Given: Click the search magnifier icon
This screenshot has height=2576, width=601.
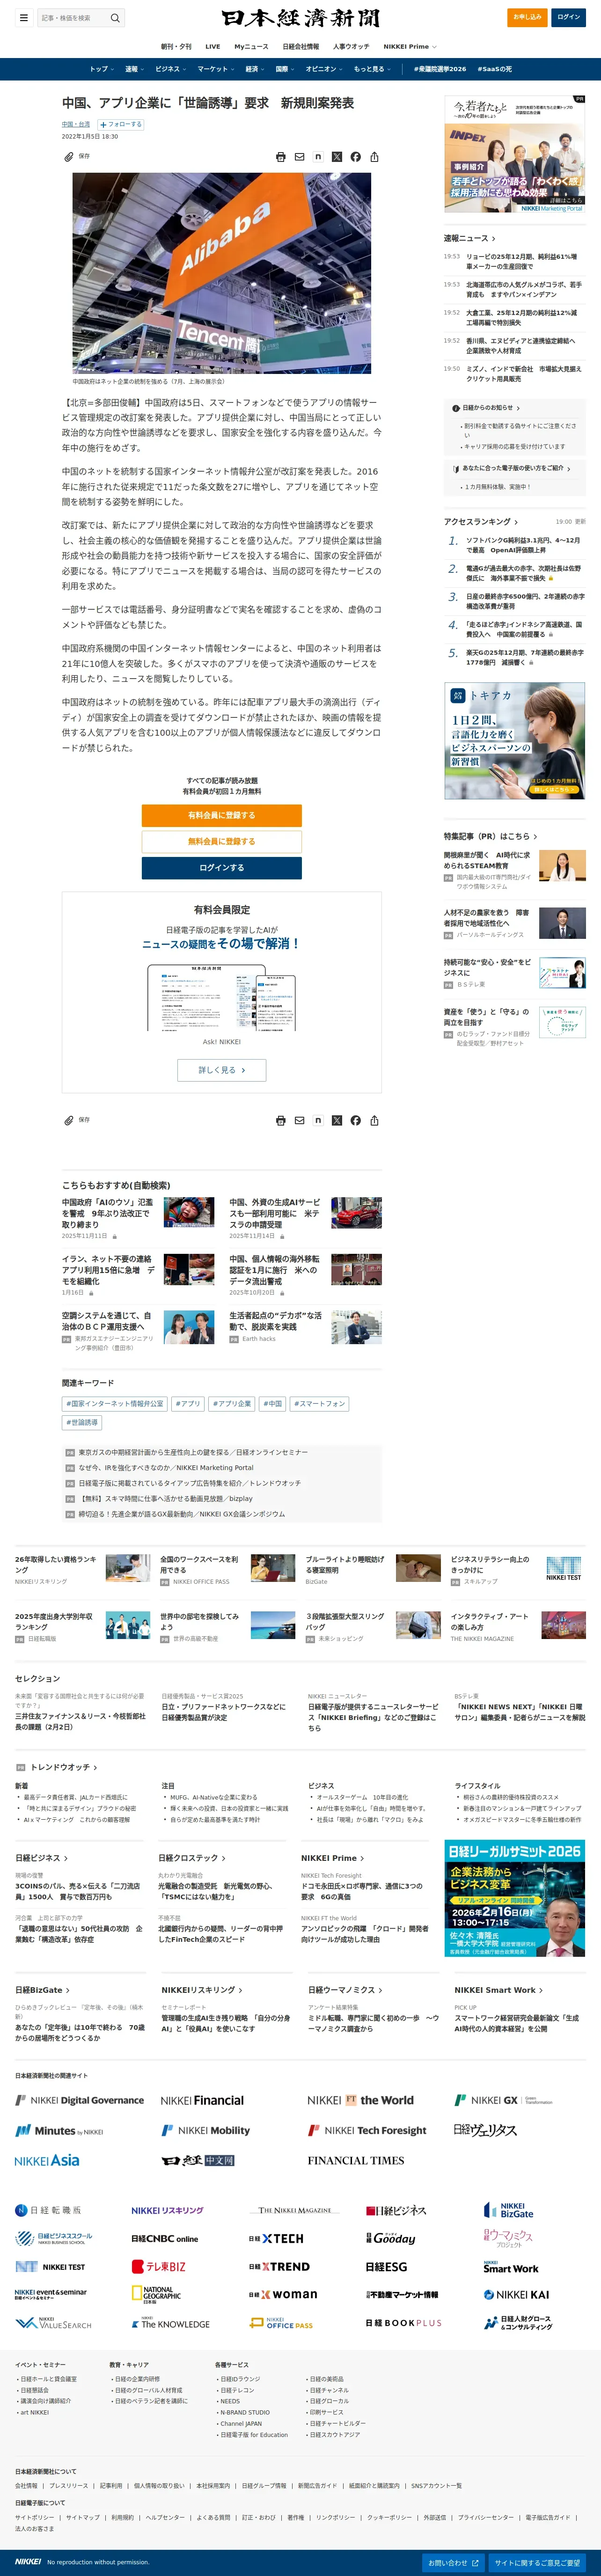Looking at the screenshot, I should 115,18.
